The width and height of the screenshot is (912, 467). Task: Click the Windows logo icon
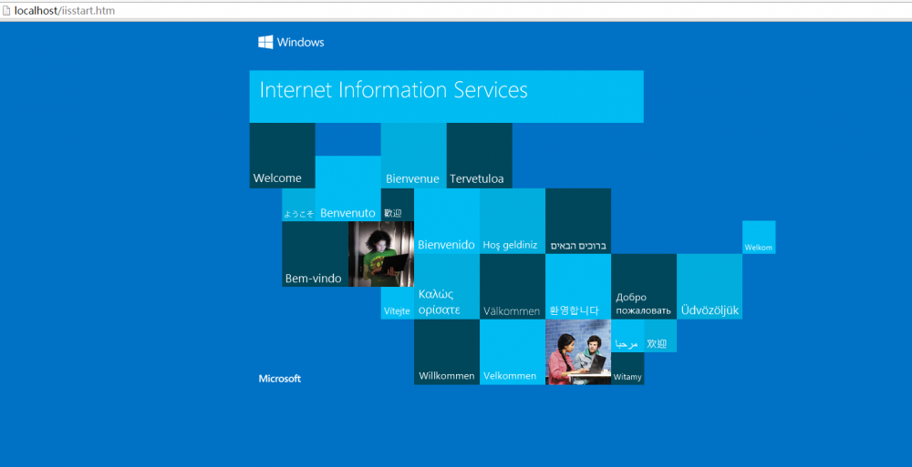[x=266, y=42]
